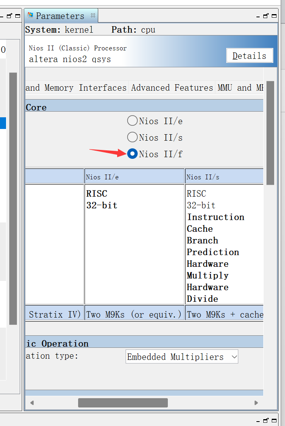
Task: Click the 'altera nios2 qsys' text
Action: click(x=70, y=59)
